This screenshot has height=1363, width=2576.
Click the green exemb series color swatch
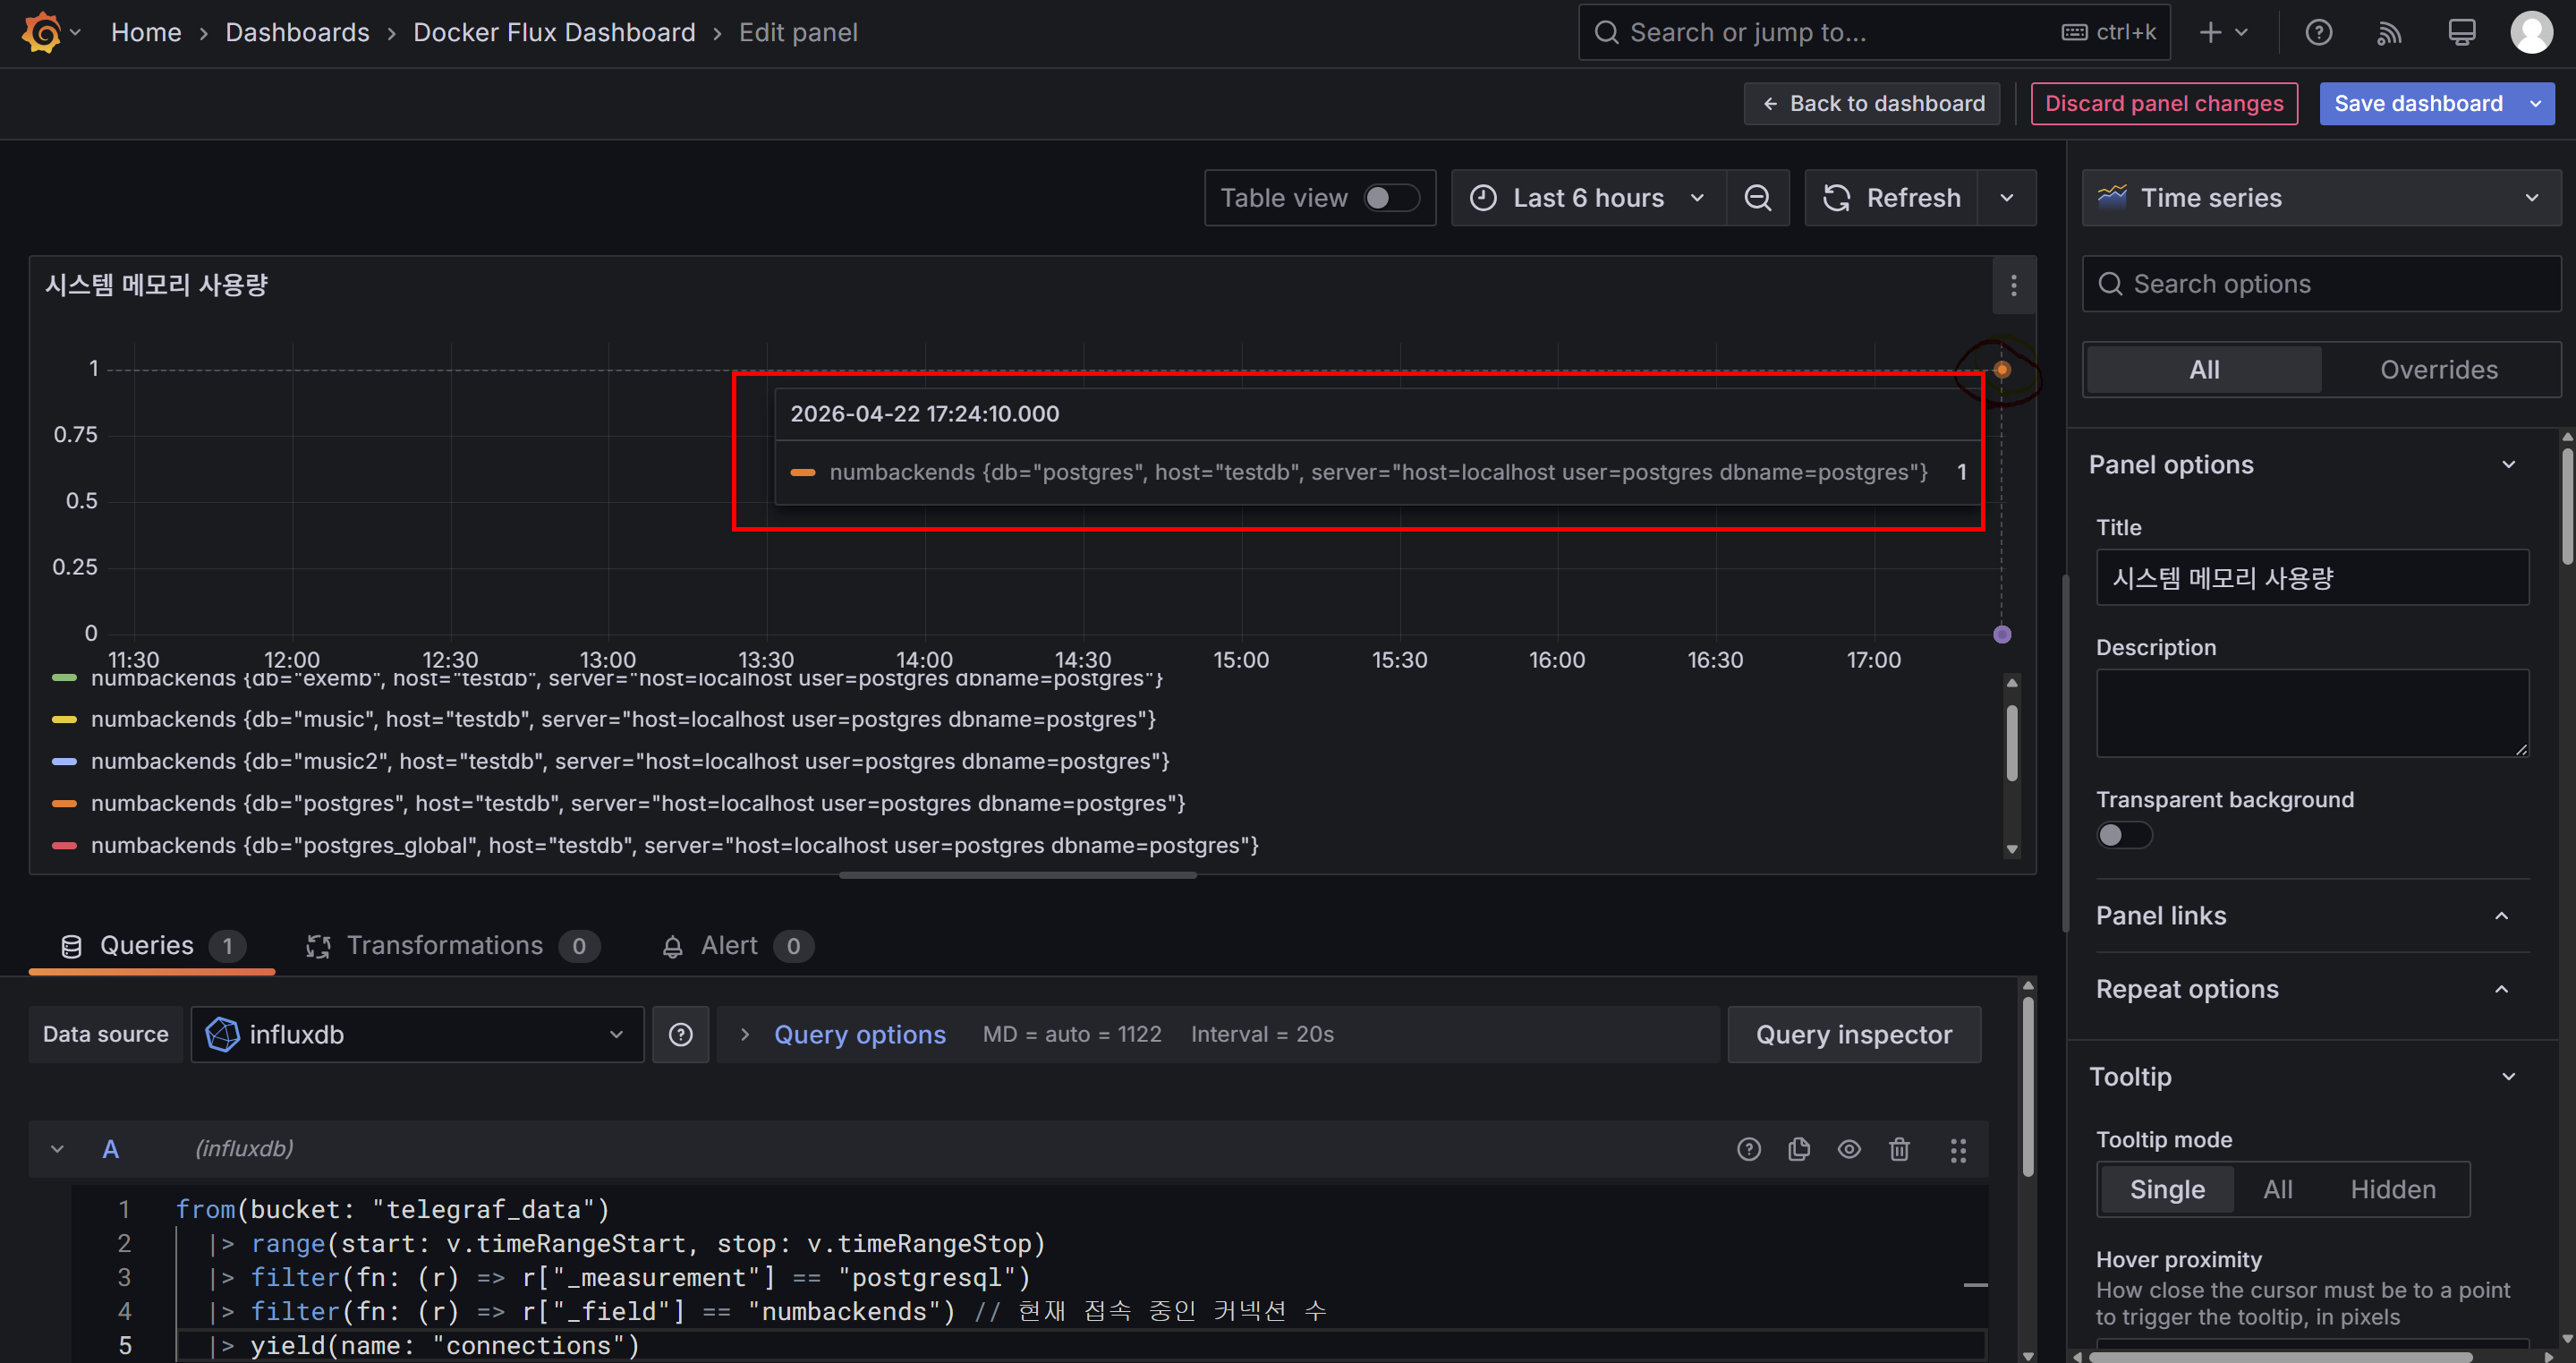tap(64, 678)
